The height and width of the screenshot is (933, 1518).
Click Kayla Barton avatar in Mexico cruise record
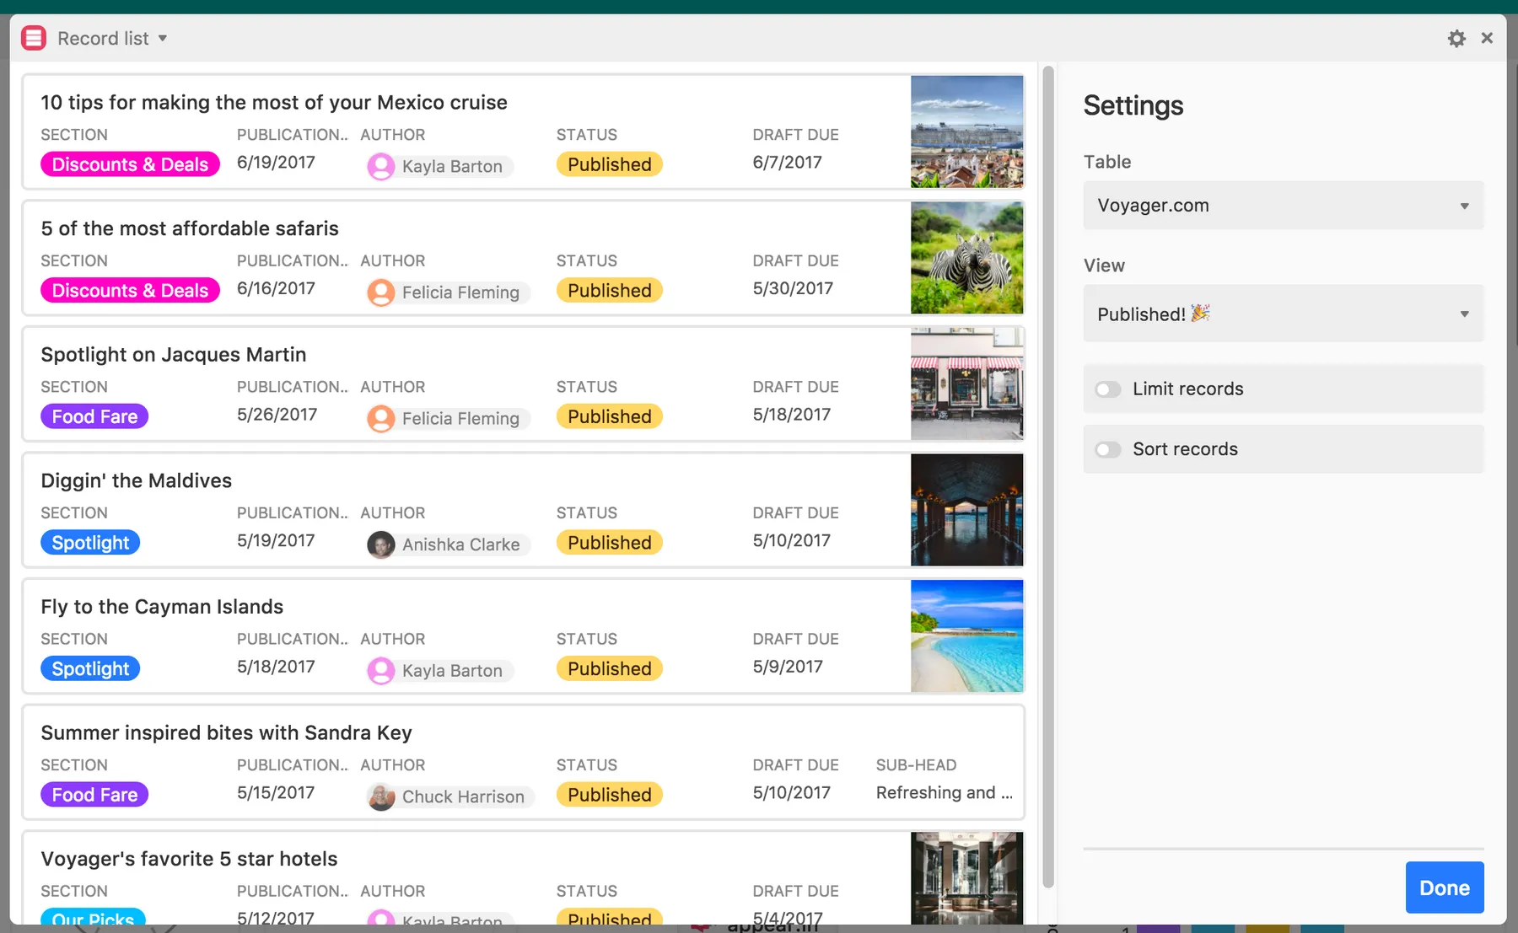tap(381, 166)
